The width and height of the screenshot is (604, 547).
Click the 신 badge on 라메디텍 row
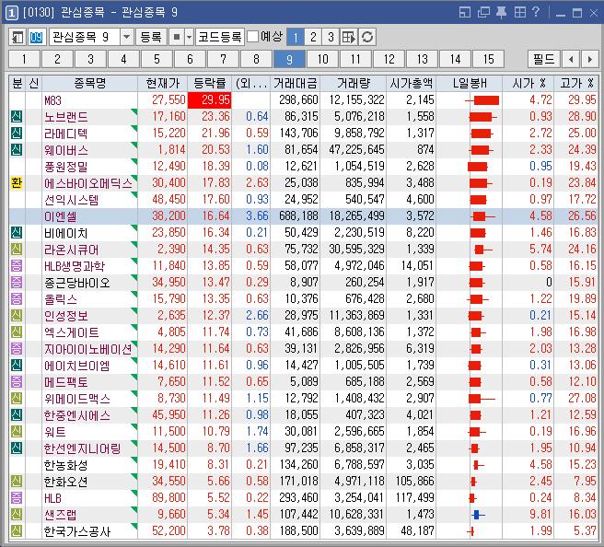17,133
